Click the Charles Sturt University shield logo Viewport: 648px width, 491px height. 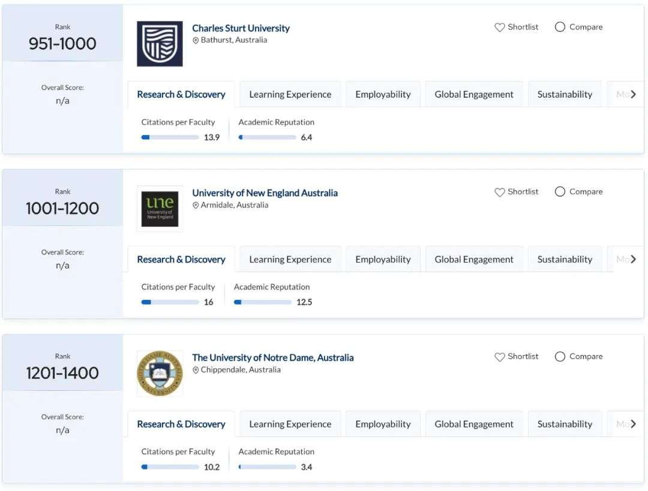click(x=160, y=44)
